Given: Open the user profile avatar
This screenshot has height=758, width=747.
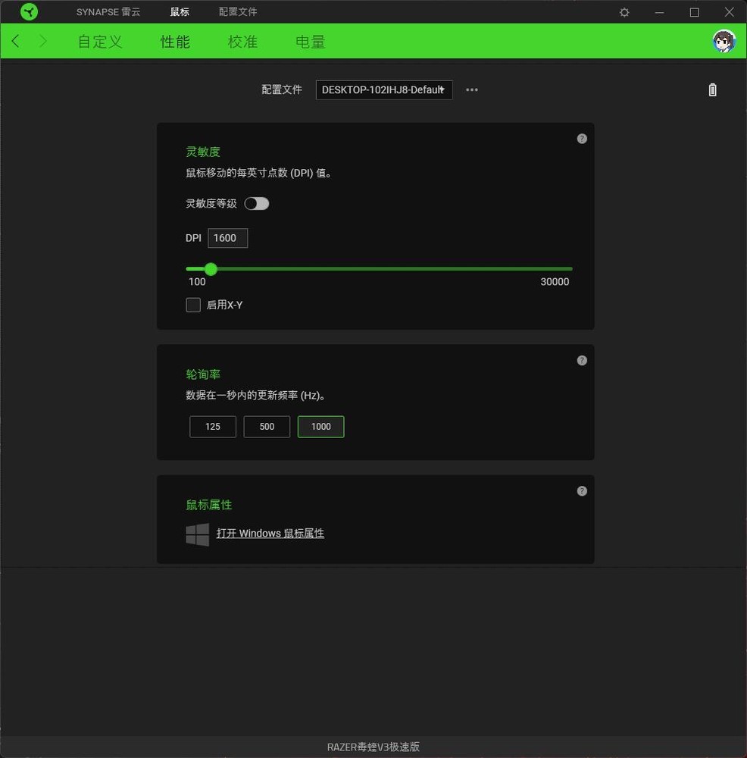Looking at the screenshot, I should (724, 42).
